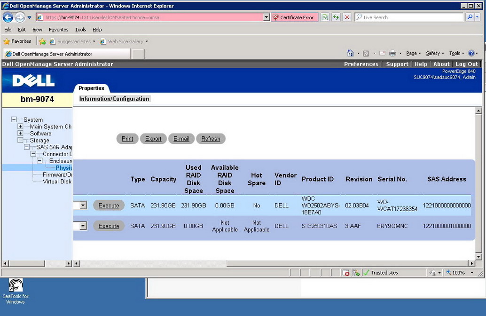Open Web Slice Gallery dropdown
The height and width of the screenshot is (316, 486).
pyautogui.click(x=124, y=41)
